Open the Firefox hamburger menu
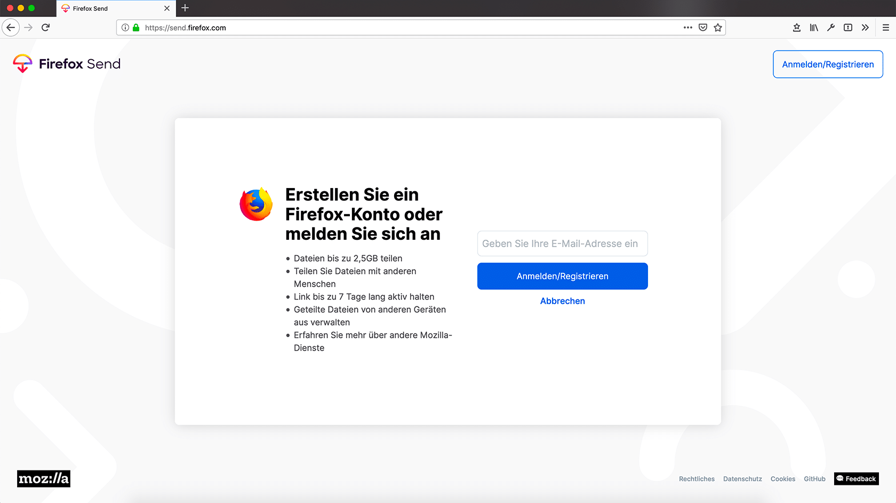896x503 pixels. pos(886,28)
